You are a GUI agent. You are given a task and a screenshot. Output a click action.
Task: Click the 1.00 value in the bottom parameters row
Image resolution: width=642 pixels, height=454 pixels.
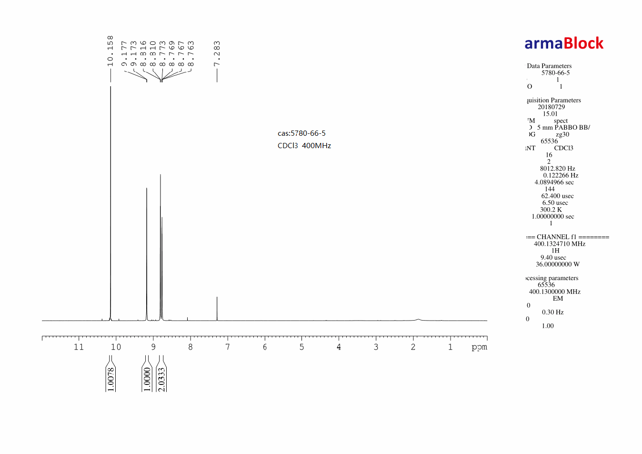[548, 326]
